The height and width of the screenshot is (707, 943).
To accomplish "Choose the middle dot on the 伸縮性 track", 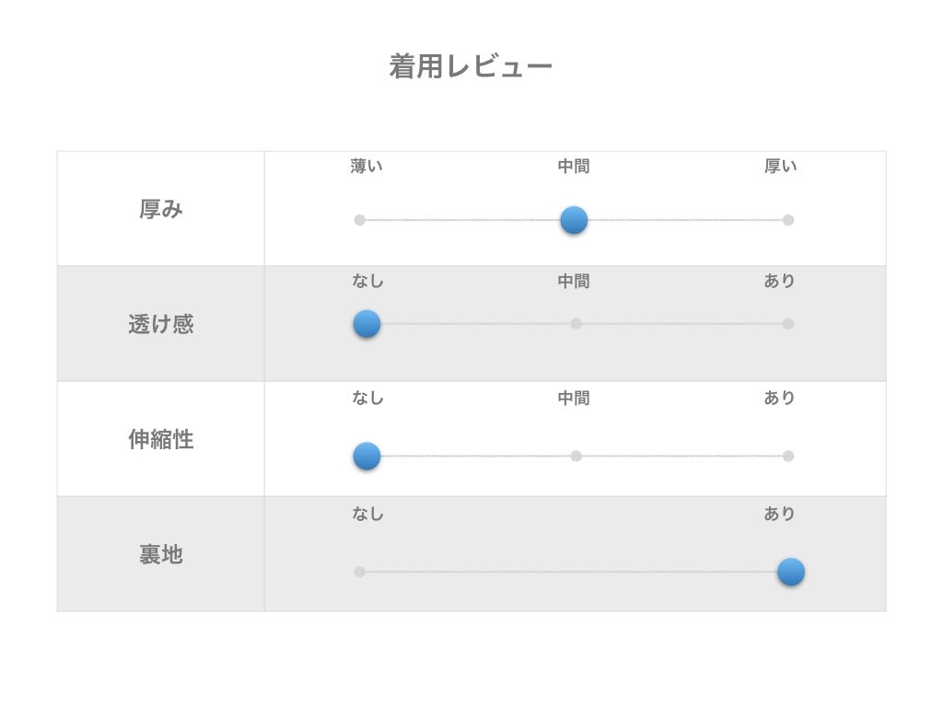I will [576, 456].
